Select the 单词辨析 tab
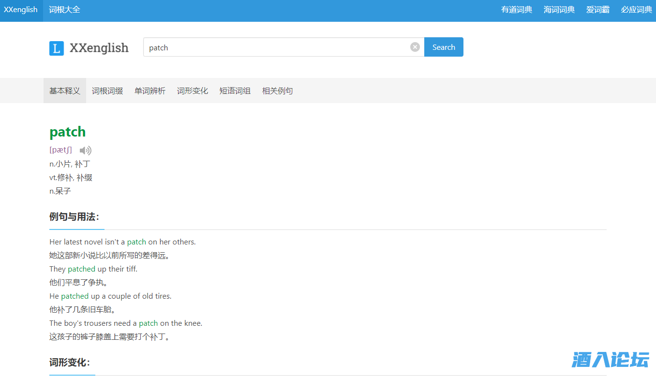Viewport: 656px width, 380px height. [x=150, y=91]
